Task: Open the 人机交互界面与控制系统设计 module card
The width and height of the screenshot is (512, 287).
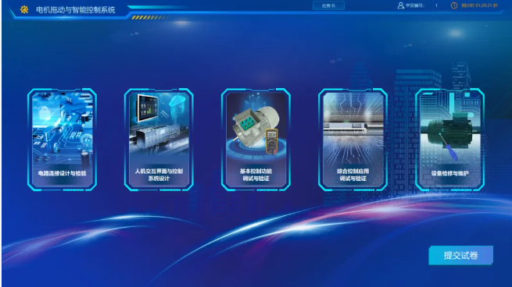Action: click(x=159, y=140)
